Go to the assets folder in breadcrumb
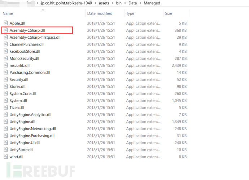 pos(104,3)
